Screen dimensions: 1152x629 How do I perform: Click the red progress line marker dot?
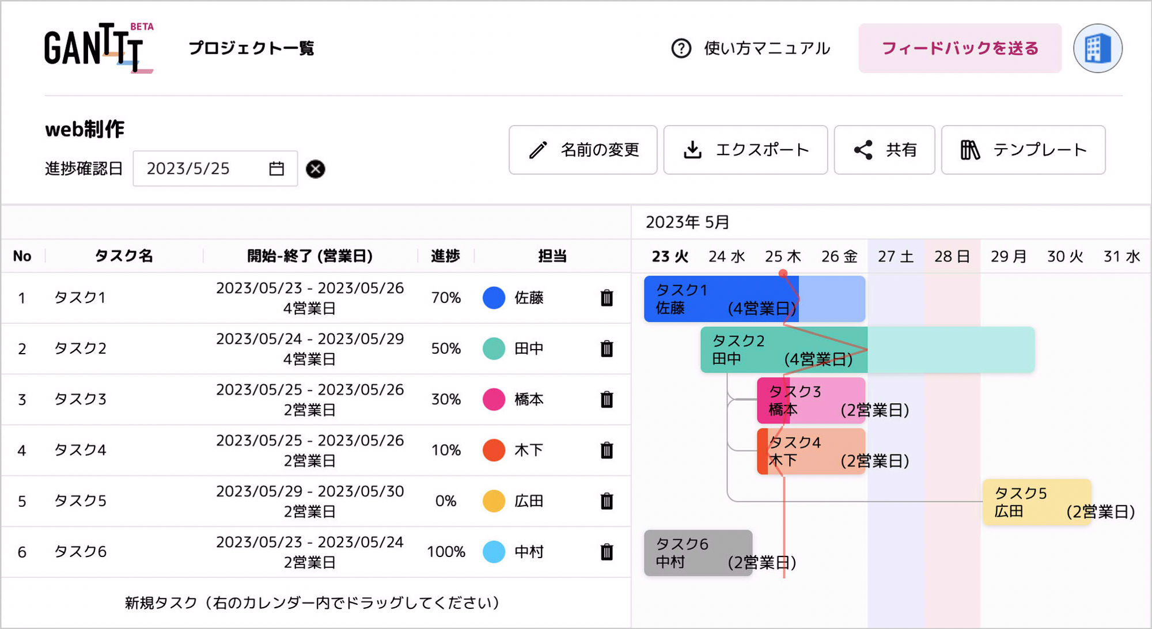[x=783, y=274]
